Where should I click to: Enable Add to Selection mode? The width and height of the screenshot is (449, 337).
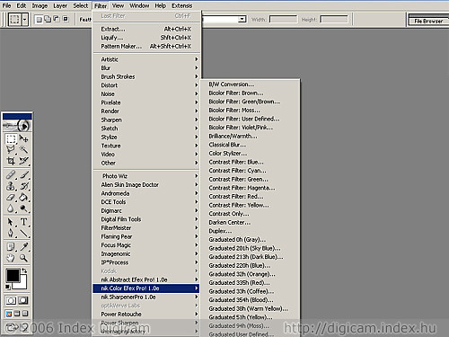pyautogui.click(x=48, y=20)
